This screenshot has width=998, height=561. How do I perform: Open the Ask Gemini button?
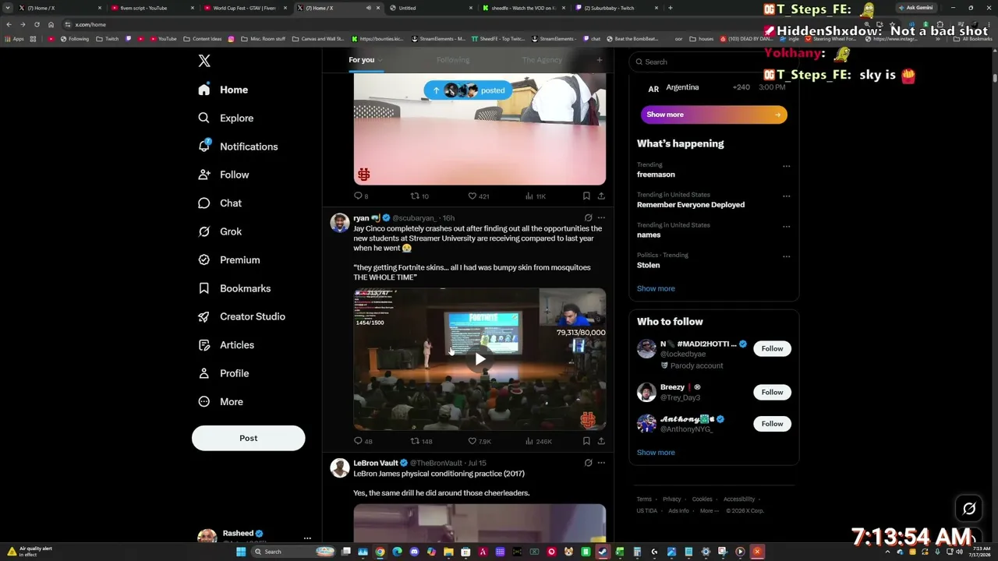tap(915, 8)
